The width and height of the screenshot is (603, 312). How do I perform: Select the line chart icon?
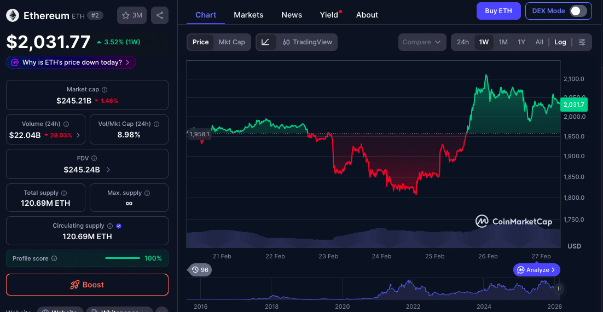click(x=266, y=42)
